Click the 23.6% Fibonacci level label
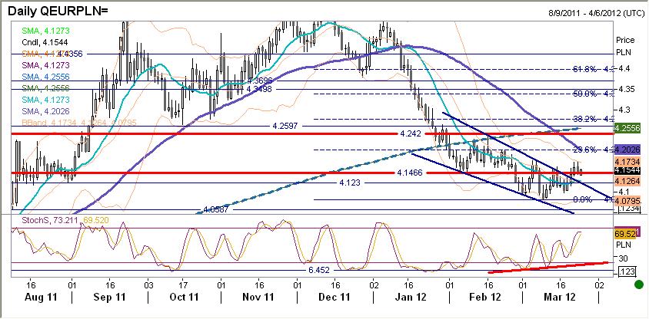Image resolution: width=649 pixels, height=319 pixels. click(585, 150)
